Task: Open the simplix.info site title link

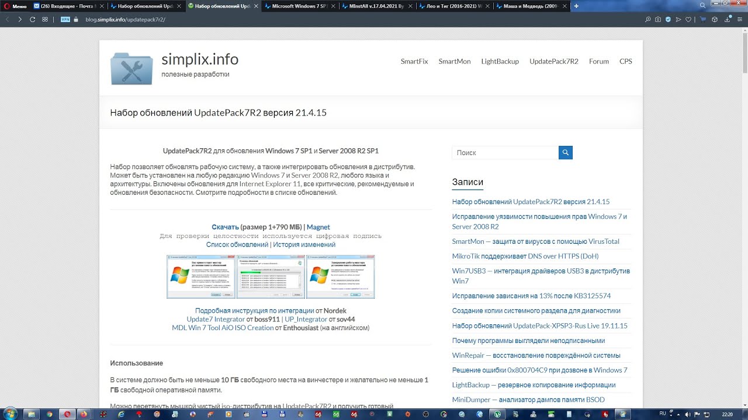Action: point(200,60)
